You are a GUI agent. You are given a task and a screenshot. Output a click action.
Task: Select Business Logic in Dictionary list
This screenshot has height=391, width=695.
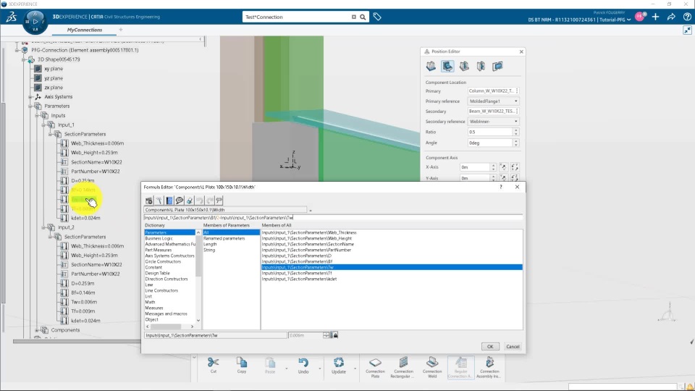coord(159,238)
